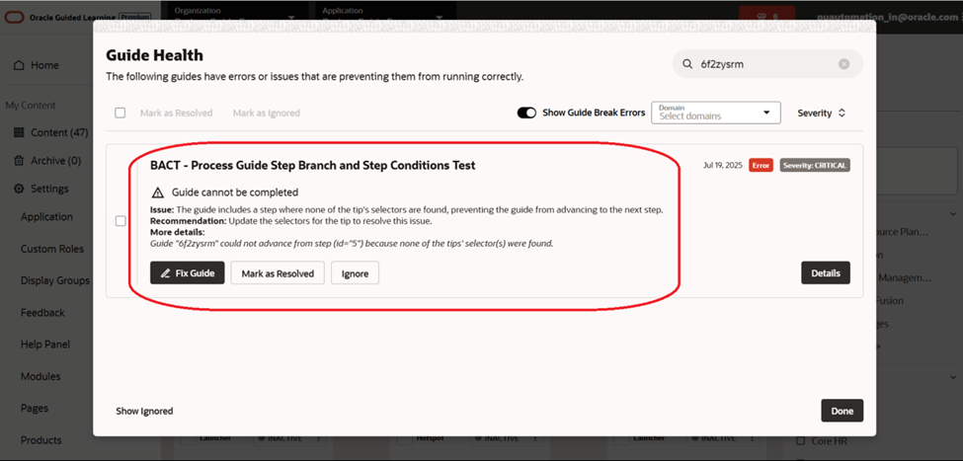Image resolution: width=963 pixels, height=461 pixels.
Task: Click the Settings gear icon
Action: 19,189
